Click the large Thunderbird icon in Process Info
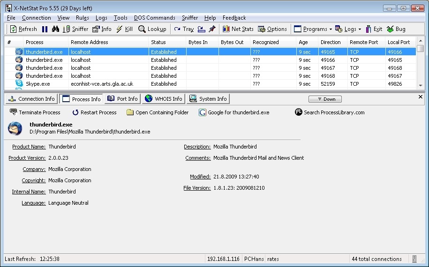 click(x=15, y=128)
